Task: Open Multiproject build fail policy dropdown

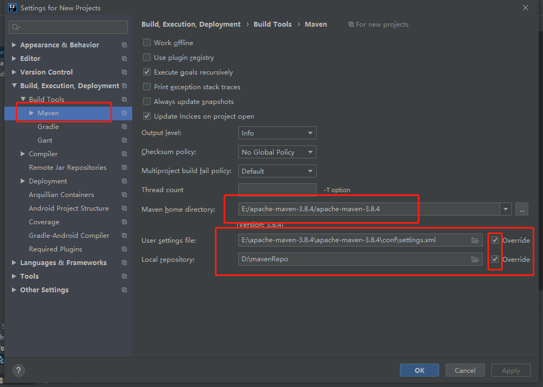Action: 277,171
